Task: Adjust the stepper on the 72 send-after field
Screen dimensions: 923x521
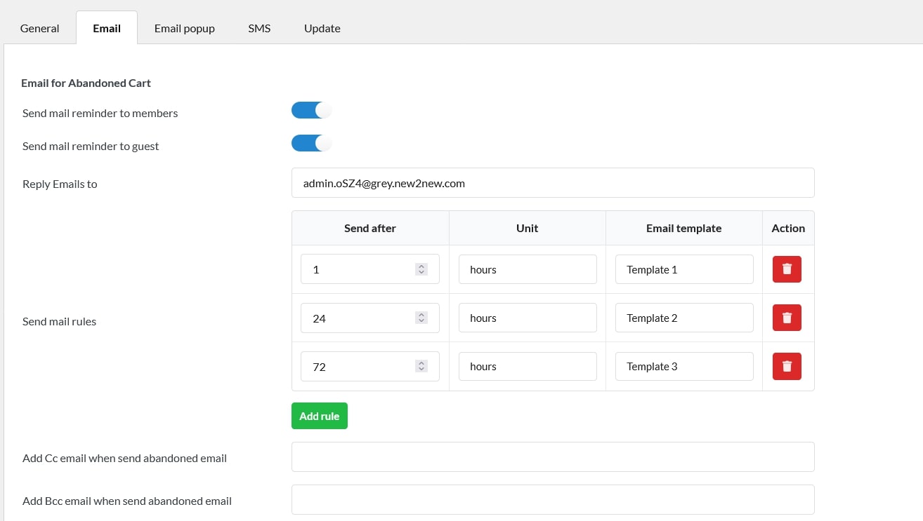Action: pos(421,366)
